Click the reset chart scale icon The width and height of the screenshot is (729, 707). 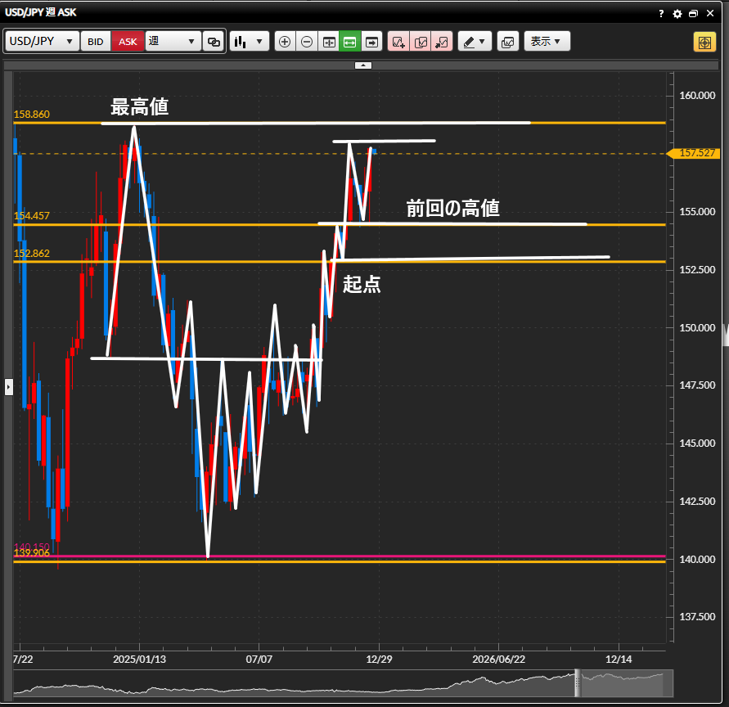[329, 42]
